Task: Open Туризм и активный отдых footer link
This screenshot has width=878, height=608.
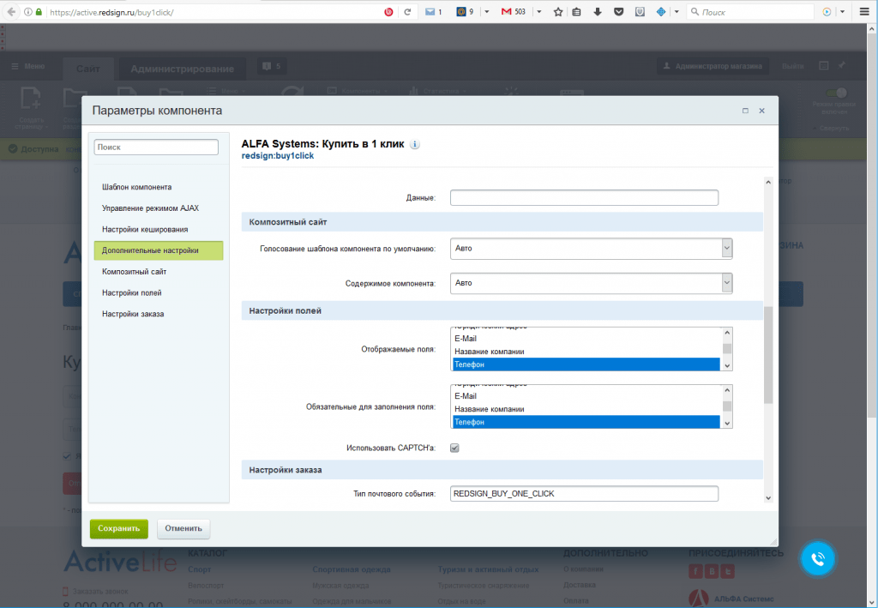Action: tap(488, 569)
